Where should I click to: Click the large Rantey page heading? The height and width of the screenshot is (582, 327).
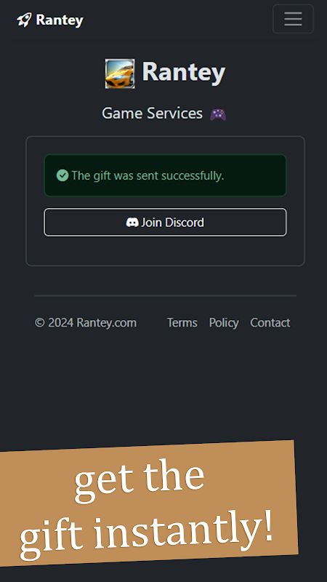(184, 72)
